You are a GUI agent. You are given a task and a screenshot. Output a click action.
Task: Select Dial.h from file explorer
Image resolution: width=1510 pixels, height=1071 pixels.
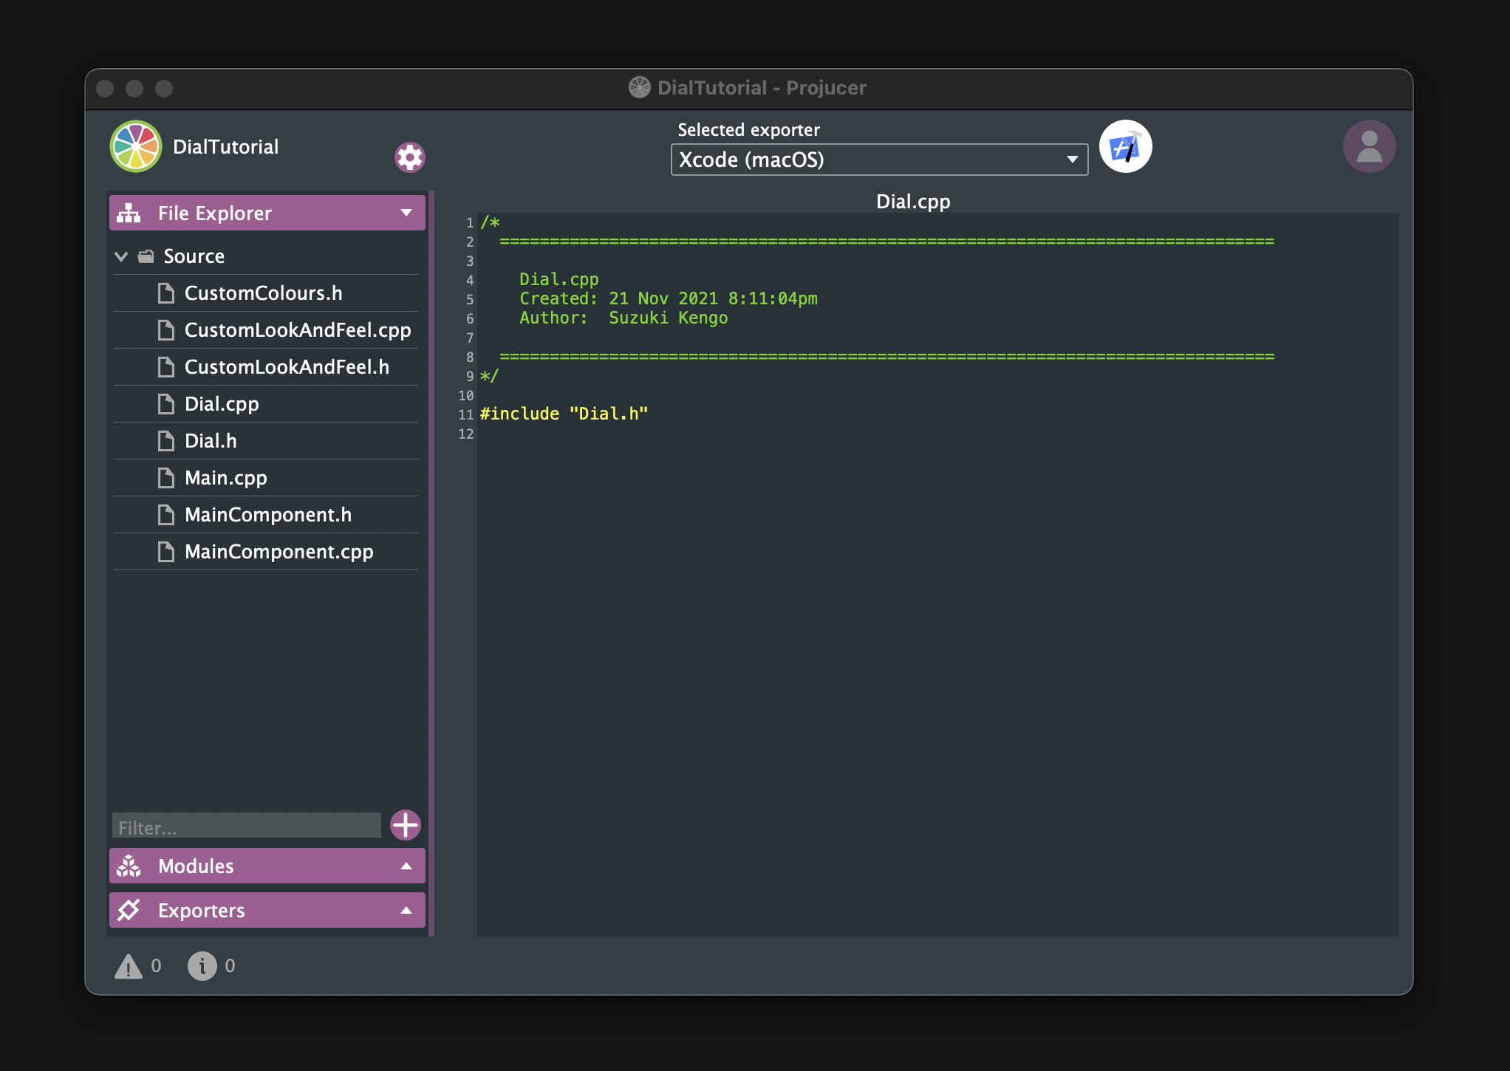(x=211, y=440)
